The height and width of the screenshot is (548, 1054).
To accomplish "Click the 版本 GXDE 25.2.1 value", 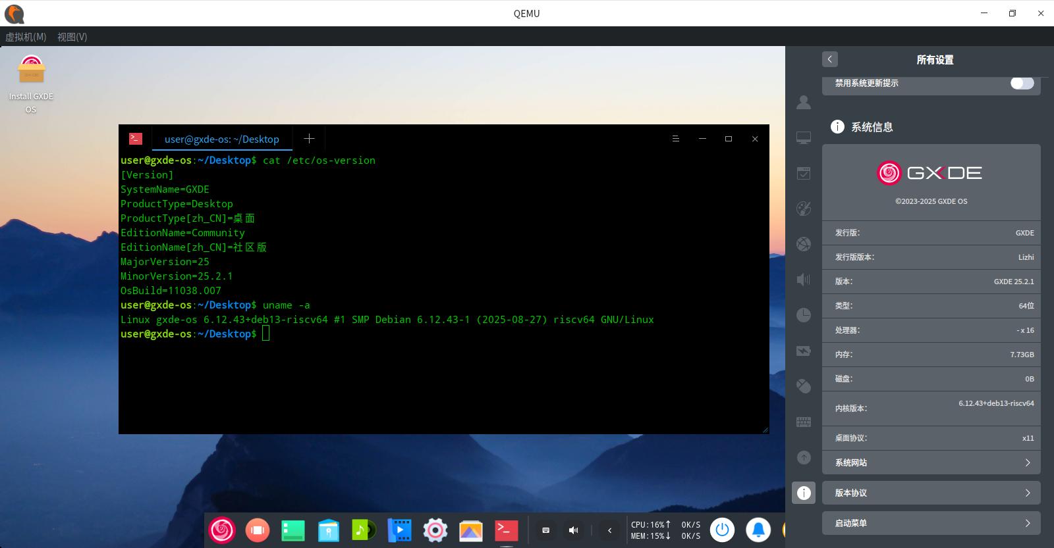I will (x=1014, y=282).
